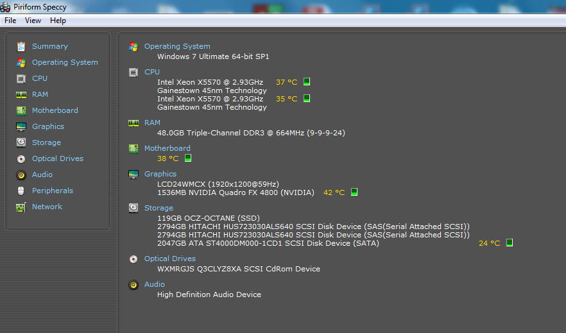Click the High Definition Audio Device line
The width and height of the screenshot is (566, 333).
(x=209, y=295)
